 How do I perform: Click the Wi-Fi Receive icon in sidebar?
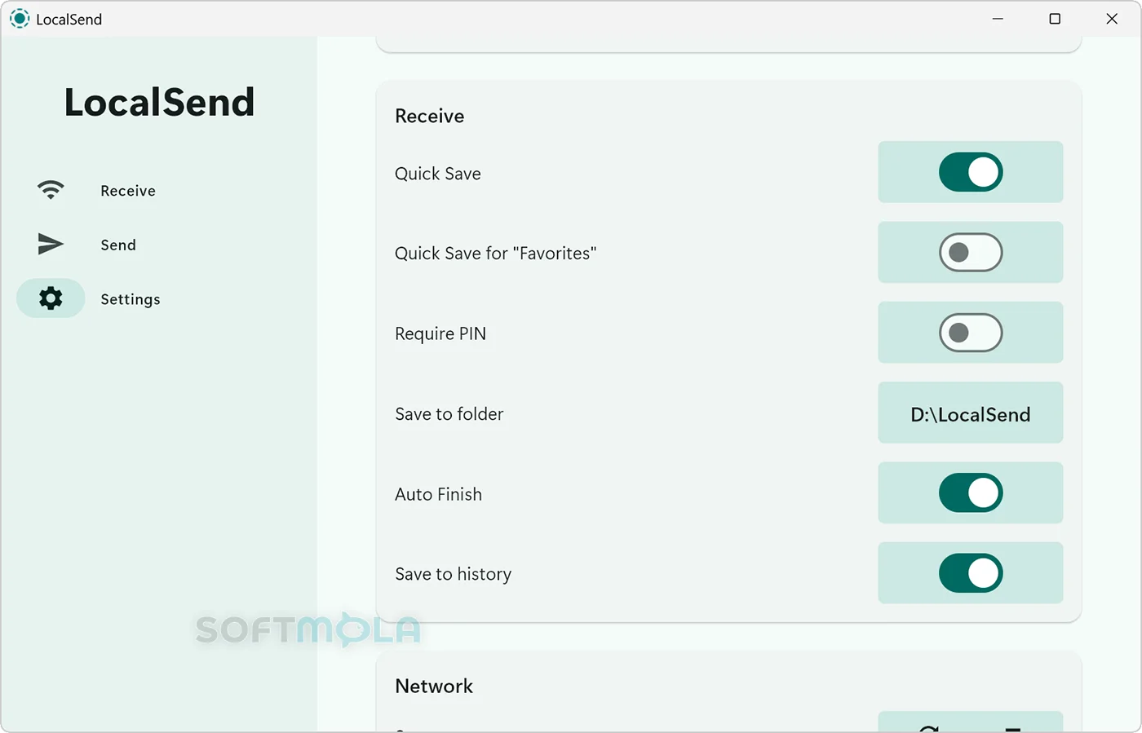pos(51,190)
